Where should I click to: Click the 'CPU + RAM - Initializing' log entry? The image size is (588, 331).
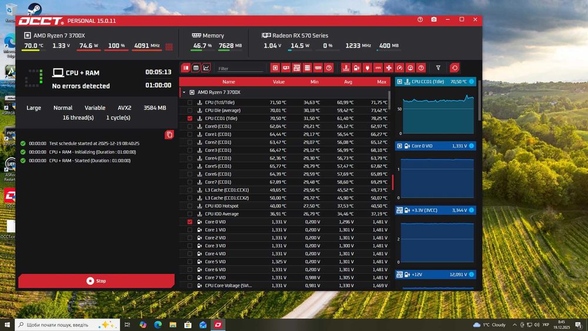point(78,152)
